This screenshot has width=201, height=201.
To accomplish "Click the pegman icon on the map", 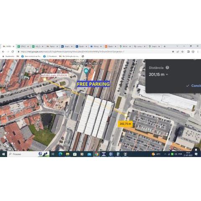I will point(196,150).
